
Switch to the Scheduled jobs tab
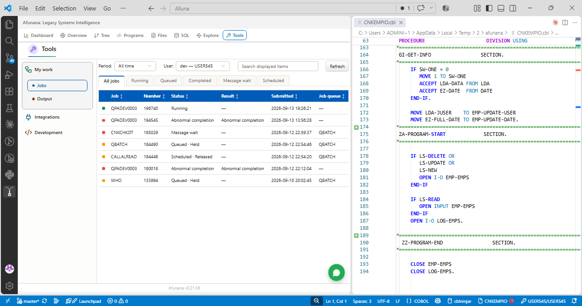click(x=273, y=81)
